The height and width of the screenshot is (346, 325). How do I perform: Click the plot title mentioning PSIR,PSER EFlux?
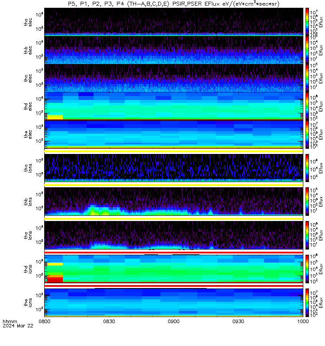(x=174, y=4)
